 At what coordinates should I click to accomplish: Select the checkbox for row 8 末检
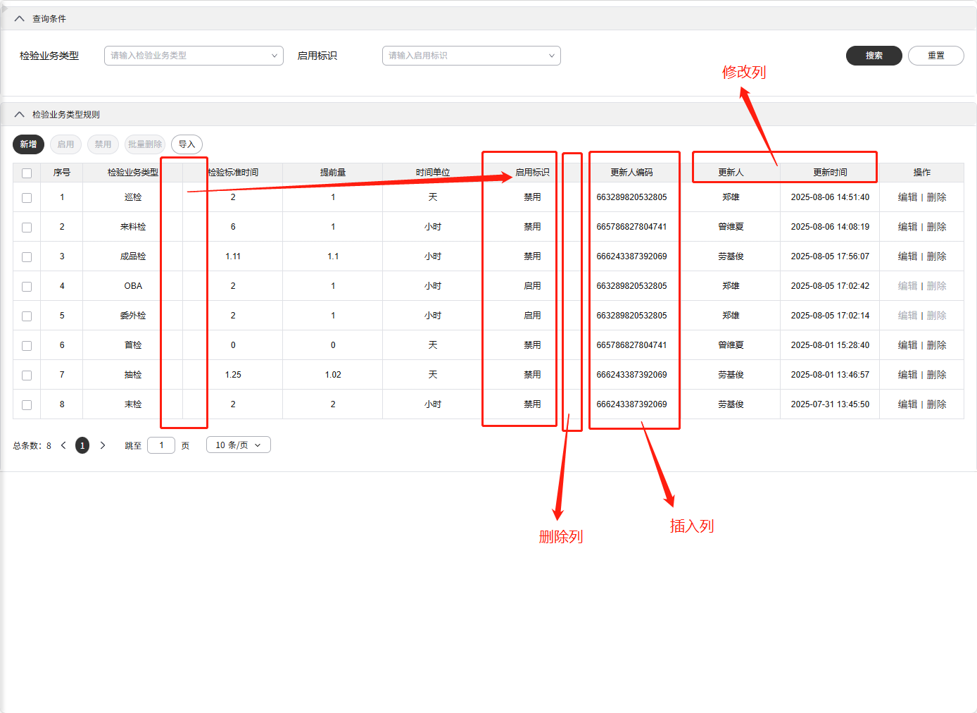click(27, 405)
